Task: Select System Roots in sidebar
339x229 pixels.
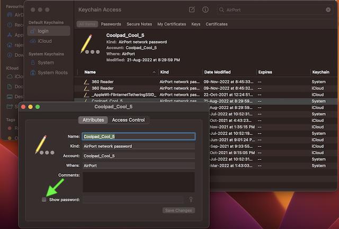Action: click(49, 73)
